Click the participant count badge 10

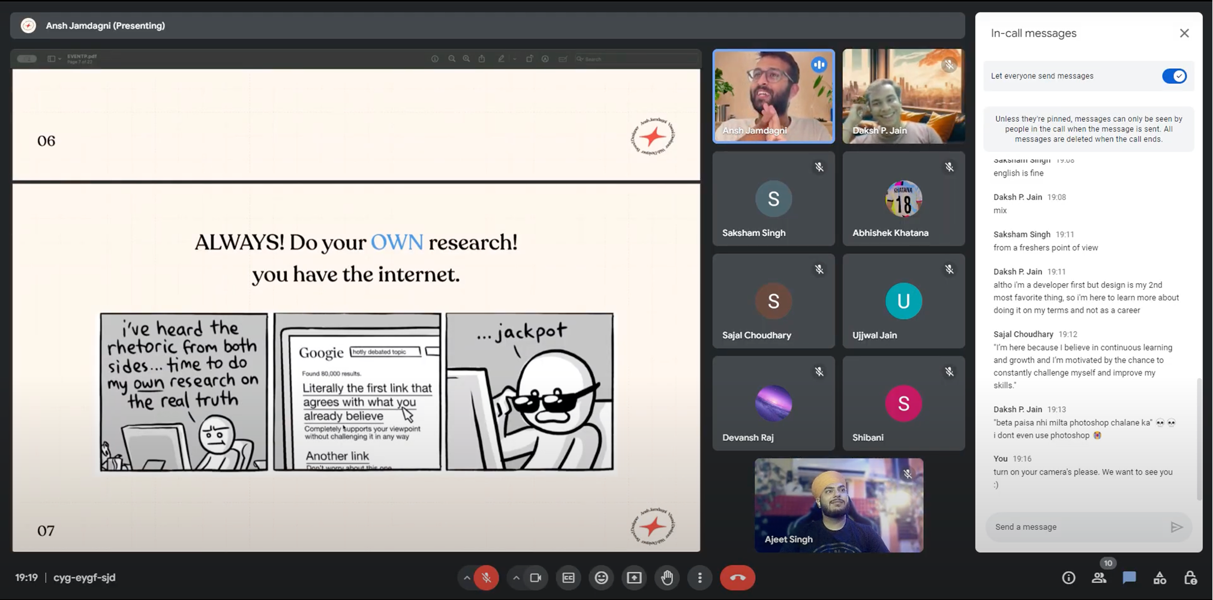[1108, 563]
